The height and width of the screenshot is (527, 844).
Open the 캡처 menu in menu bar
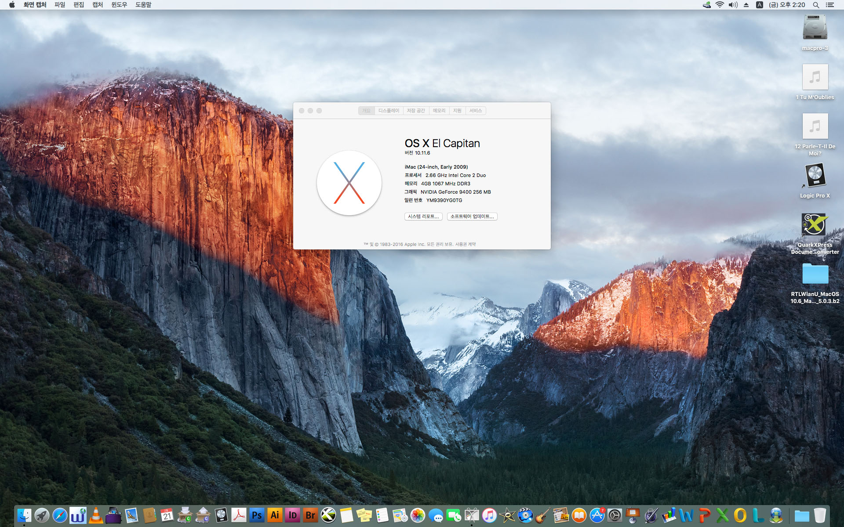[98, 5]
